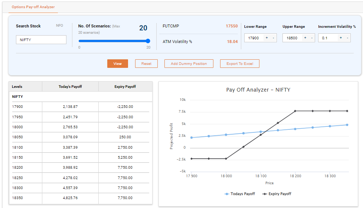Screen dimensions: 363x208
Task: Export payoff data to Excel
Action: click(x=239, y=64)
